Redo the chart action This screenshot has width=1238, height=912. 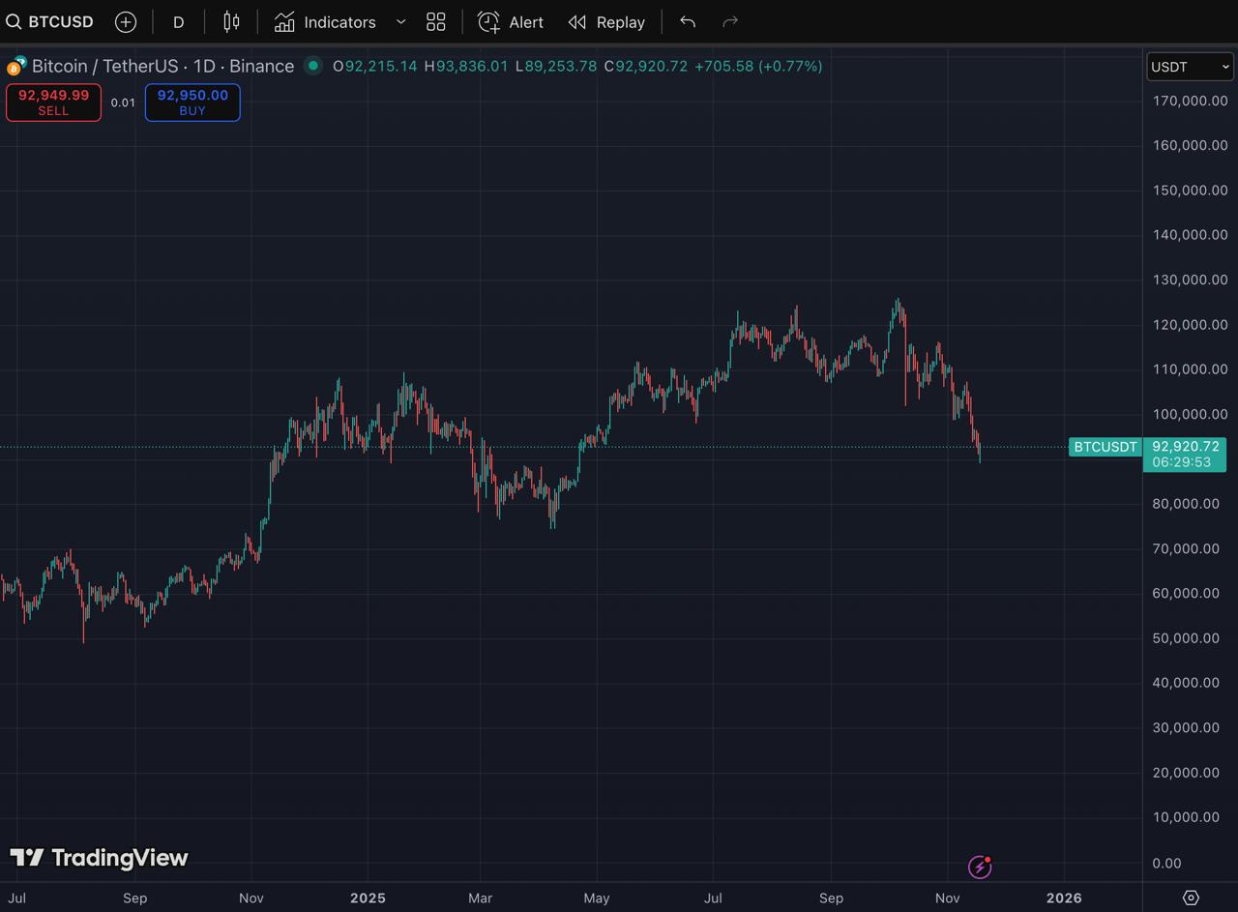pos(730,21)
